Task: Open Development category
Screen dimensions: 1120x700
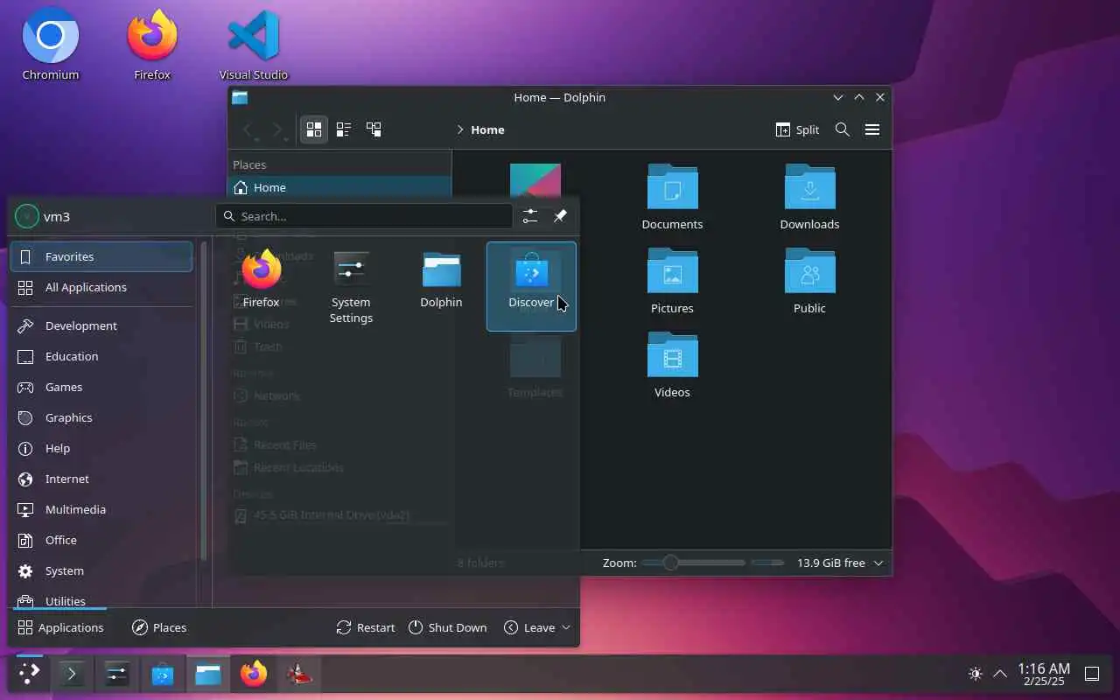Action: (x=101, y=325)
